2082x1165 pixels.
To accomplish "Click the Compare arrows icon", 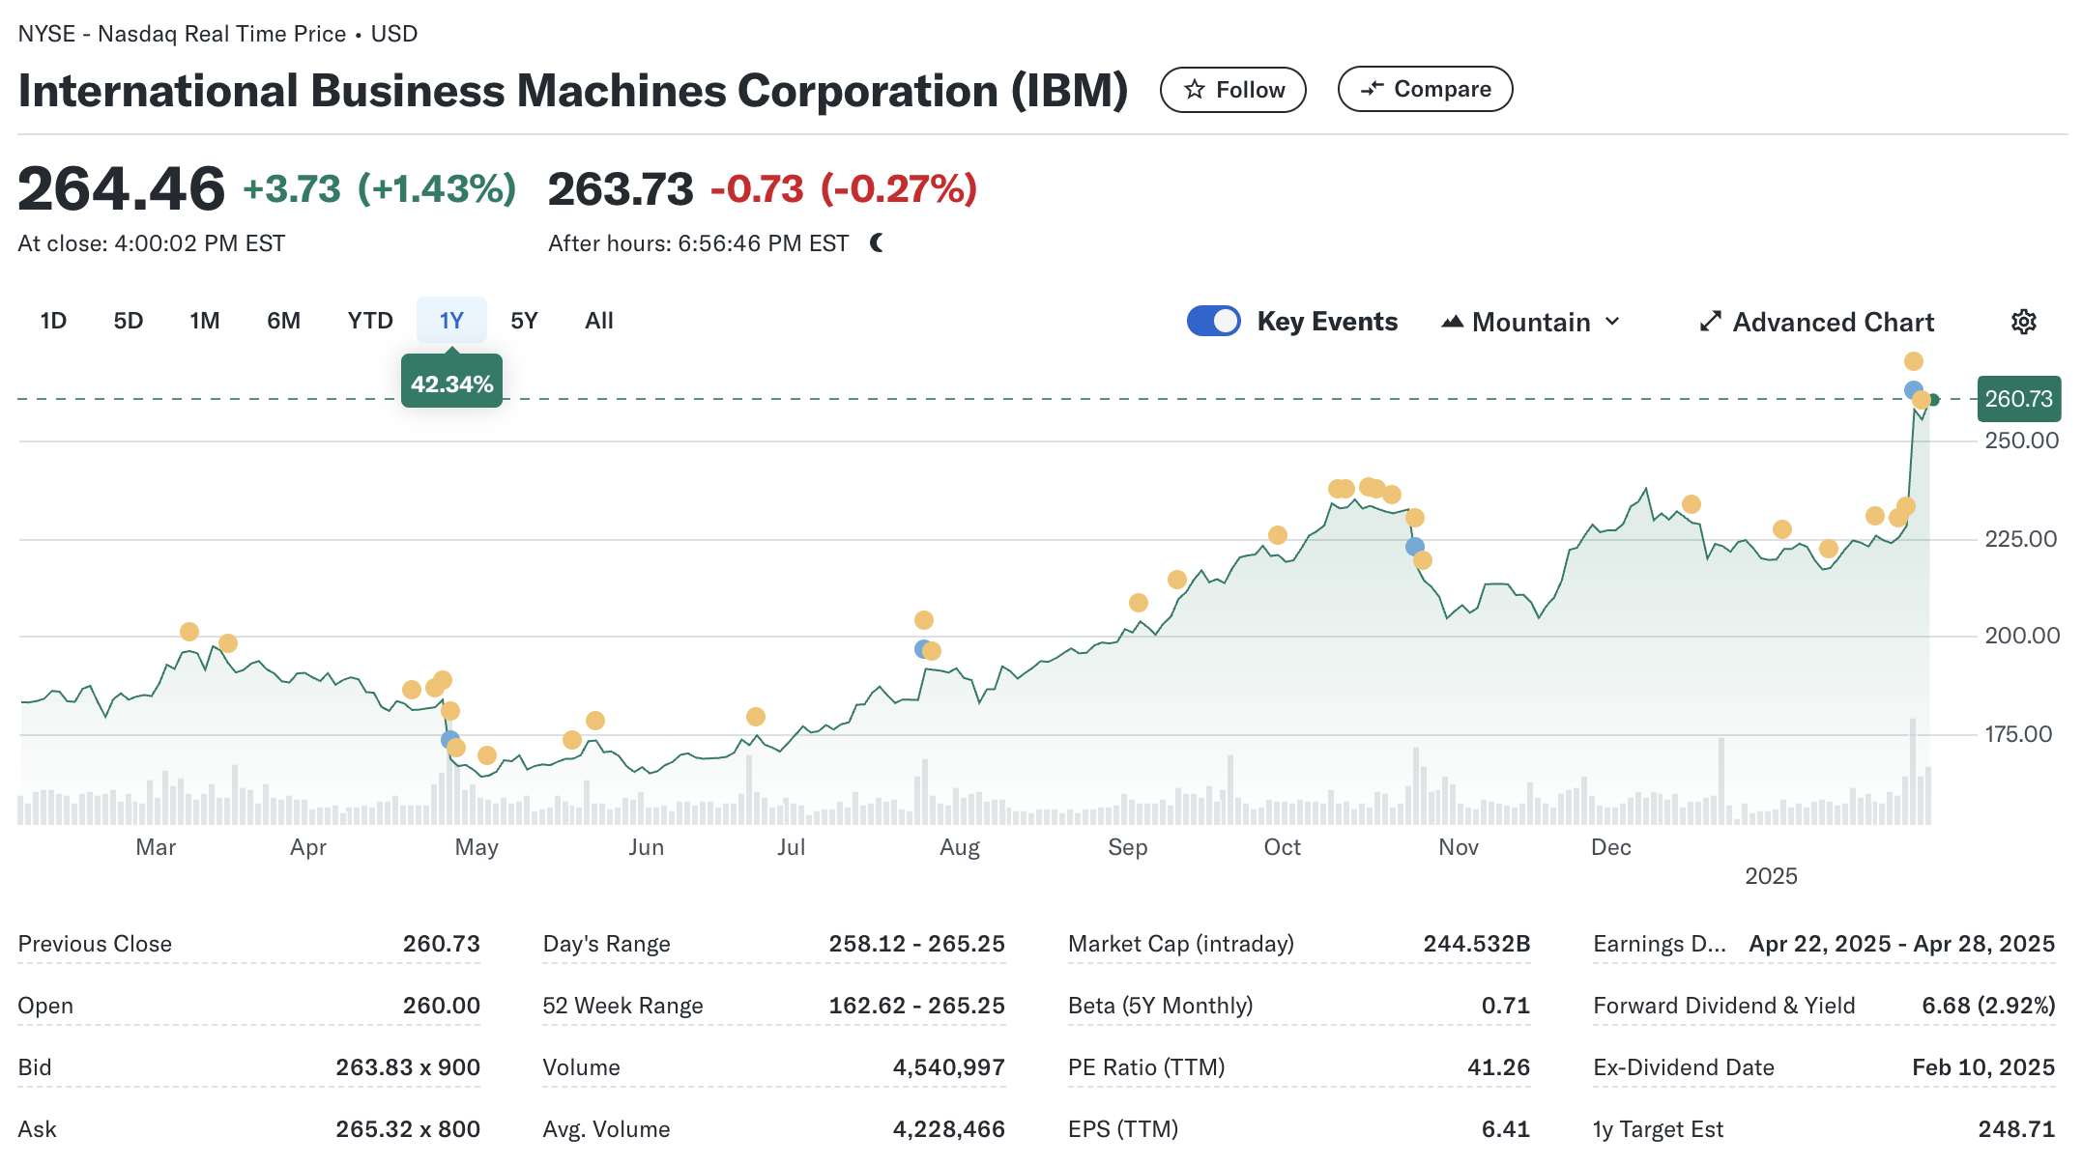I will coord(1372,89).
